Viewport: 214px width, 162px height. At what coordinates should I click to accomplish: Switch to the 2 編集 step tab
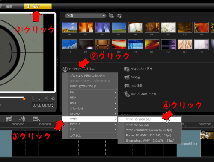tap(12, 6)
